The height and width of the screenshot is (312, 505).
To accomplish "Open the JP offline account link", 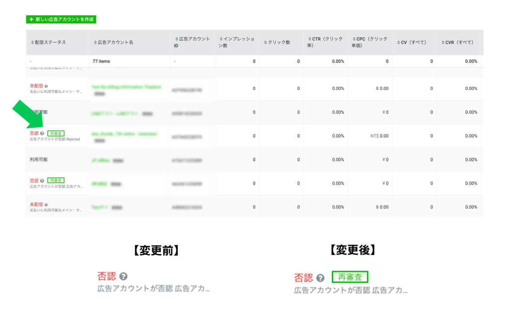I will pyautogui.click(x=100, y=160).
